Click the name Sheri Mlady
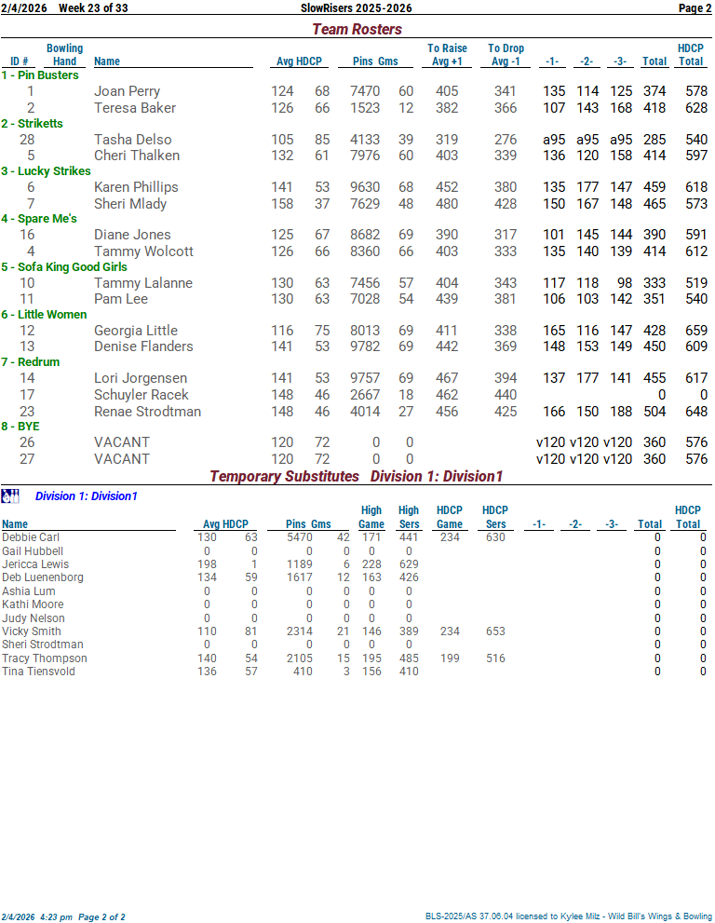The width and height of the screenshot is (715, 923). [x=130, y=204]
